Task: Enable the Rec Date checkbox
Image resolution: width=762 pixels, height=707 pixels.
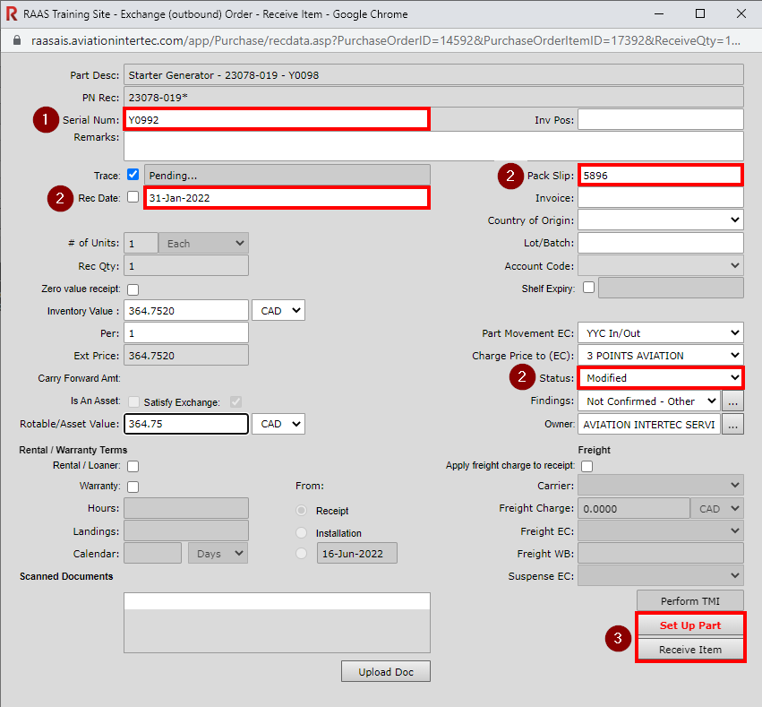Action: coord(133,197)
